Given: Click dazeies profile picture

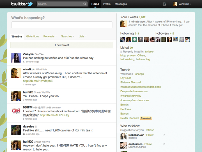Looking at the screenshot, I should click(x=16, y=130).
